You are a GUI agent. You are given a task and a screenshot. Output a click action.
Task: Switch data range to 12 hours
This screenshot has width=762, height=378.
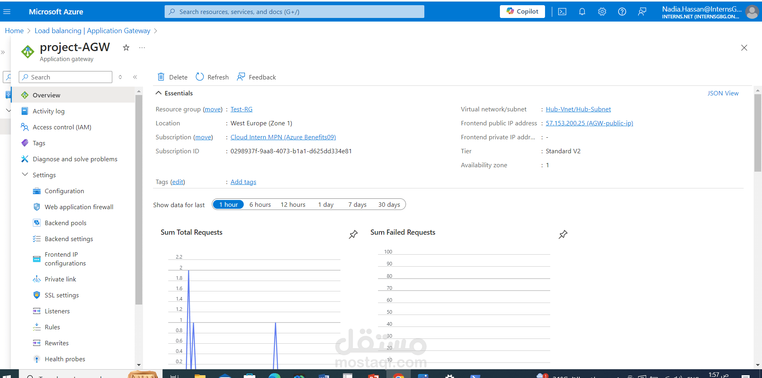coord(292,204)
